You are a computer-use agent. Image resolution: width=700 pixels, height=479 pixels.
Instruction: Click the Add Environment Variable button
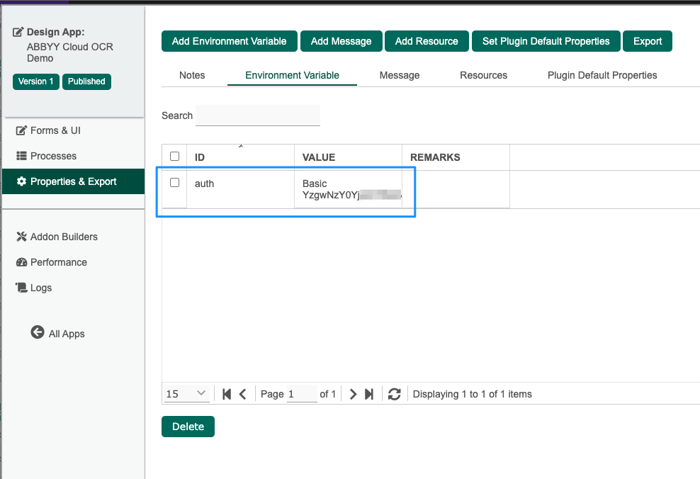229,41
